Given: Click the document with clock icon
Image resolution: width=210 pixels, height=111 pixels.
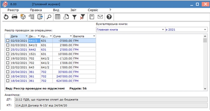Looking at the screenshot, I should tap(66, 17).
